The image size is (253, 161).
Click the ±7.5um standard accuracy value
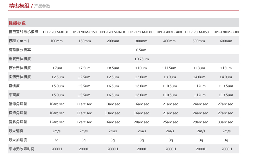coord(84,68)
